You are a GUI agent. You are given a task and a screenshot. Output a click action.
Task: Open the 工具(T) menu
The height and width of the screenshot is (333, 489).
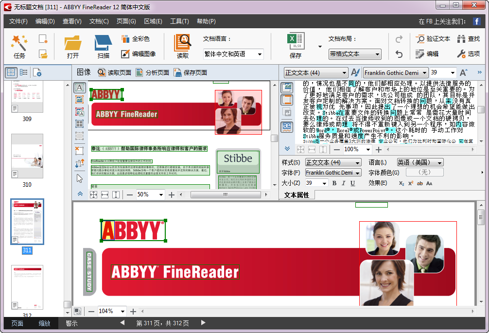pyautogui.click(x=179, y=21)
